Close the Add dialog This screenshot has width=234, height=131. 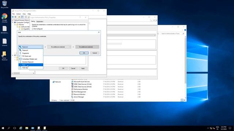[99, 32]
